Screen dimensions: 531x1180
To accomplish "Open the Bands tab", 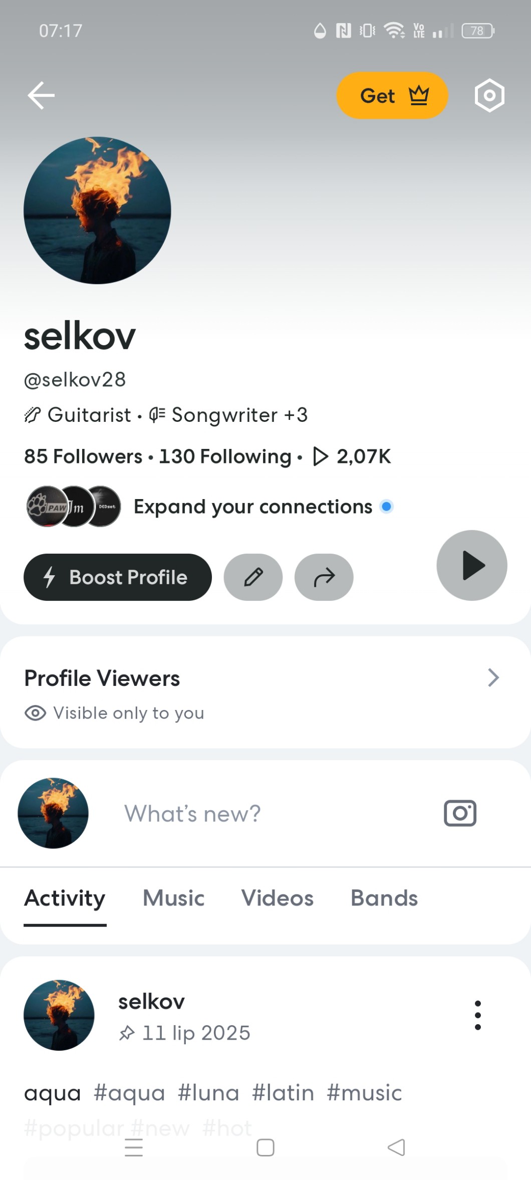I will pyautogui.click(x=384, y=898).
